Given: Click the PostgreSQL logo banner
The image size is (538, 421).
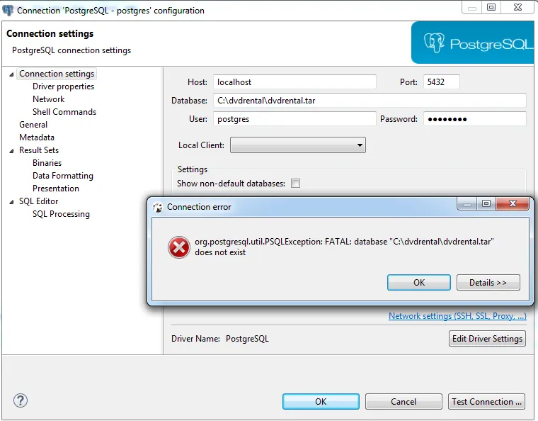Looking at the screenshot, I should tap(472, 43).
